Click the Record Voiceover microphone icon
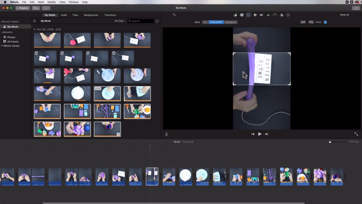 tap(166, 134)
